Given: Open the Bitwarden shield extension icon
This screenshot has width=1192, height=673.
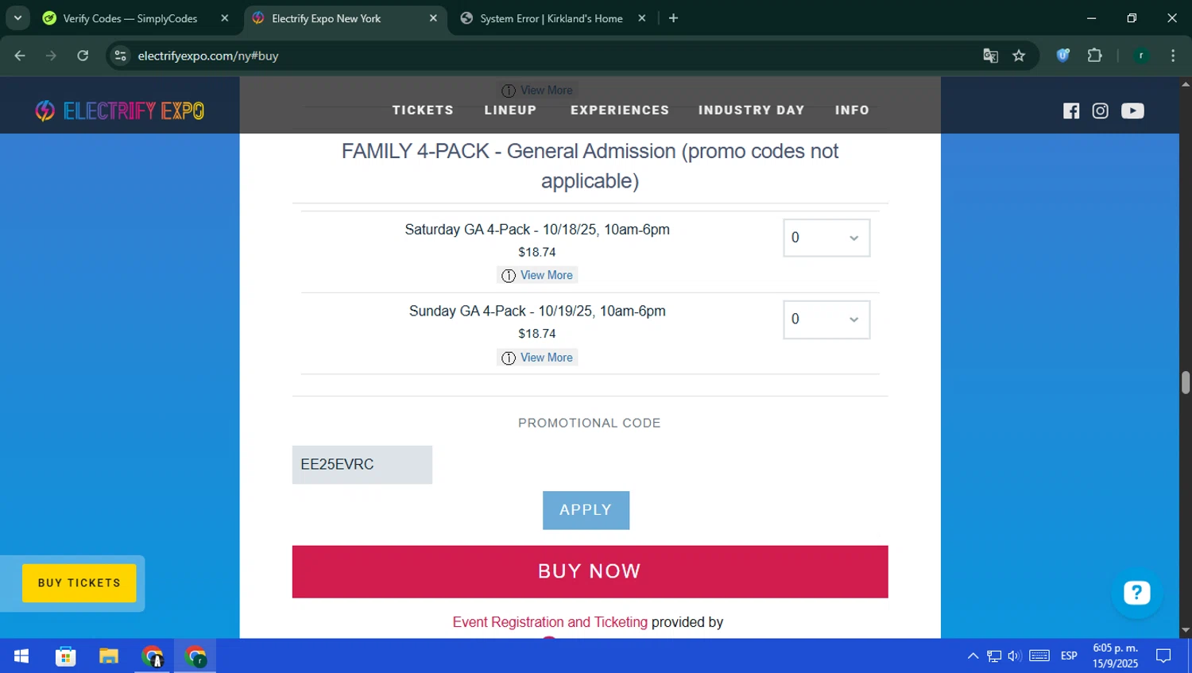Looking at the screenshot, I should tap(1063, 56).
